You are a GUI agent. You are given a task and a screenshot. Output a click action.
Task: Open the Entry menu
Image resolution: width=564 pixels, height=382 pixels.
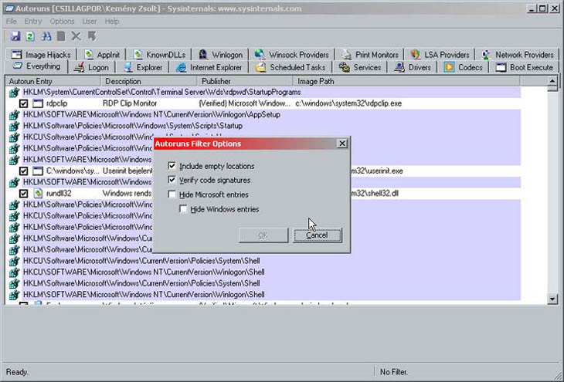34,22
